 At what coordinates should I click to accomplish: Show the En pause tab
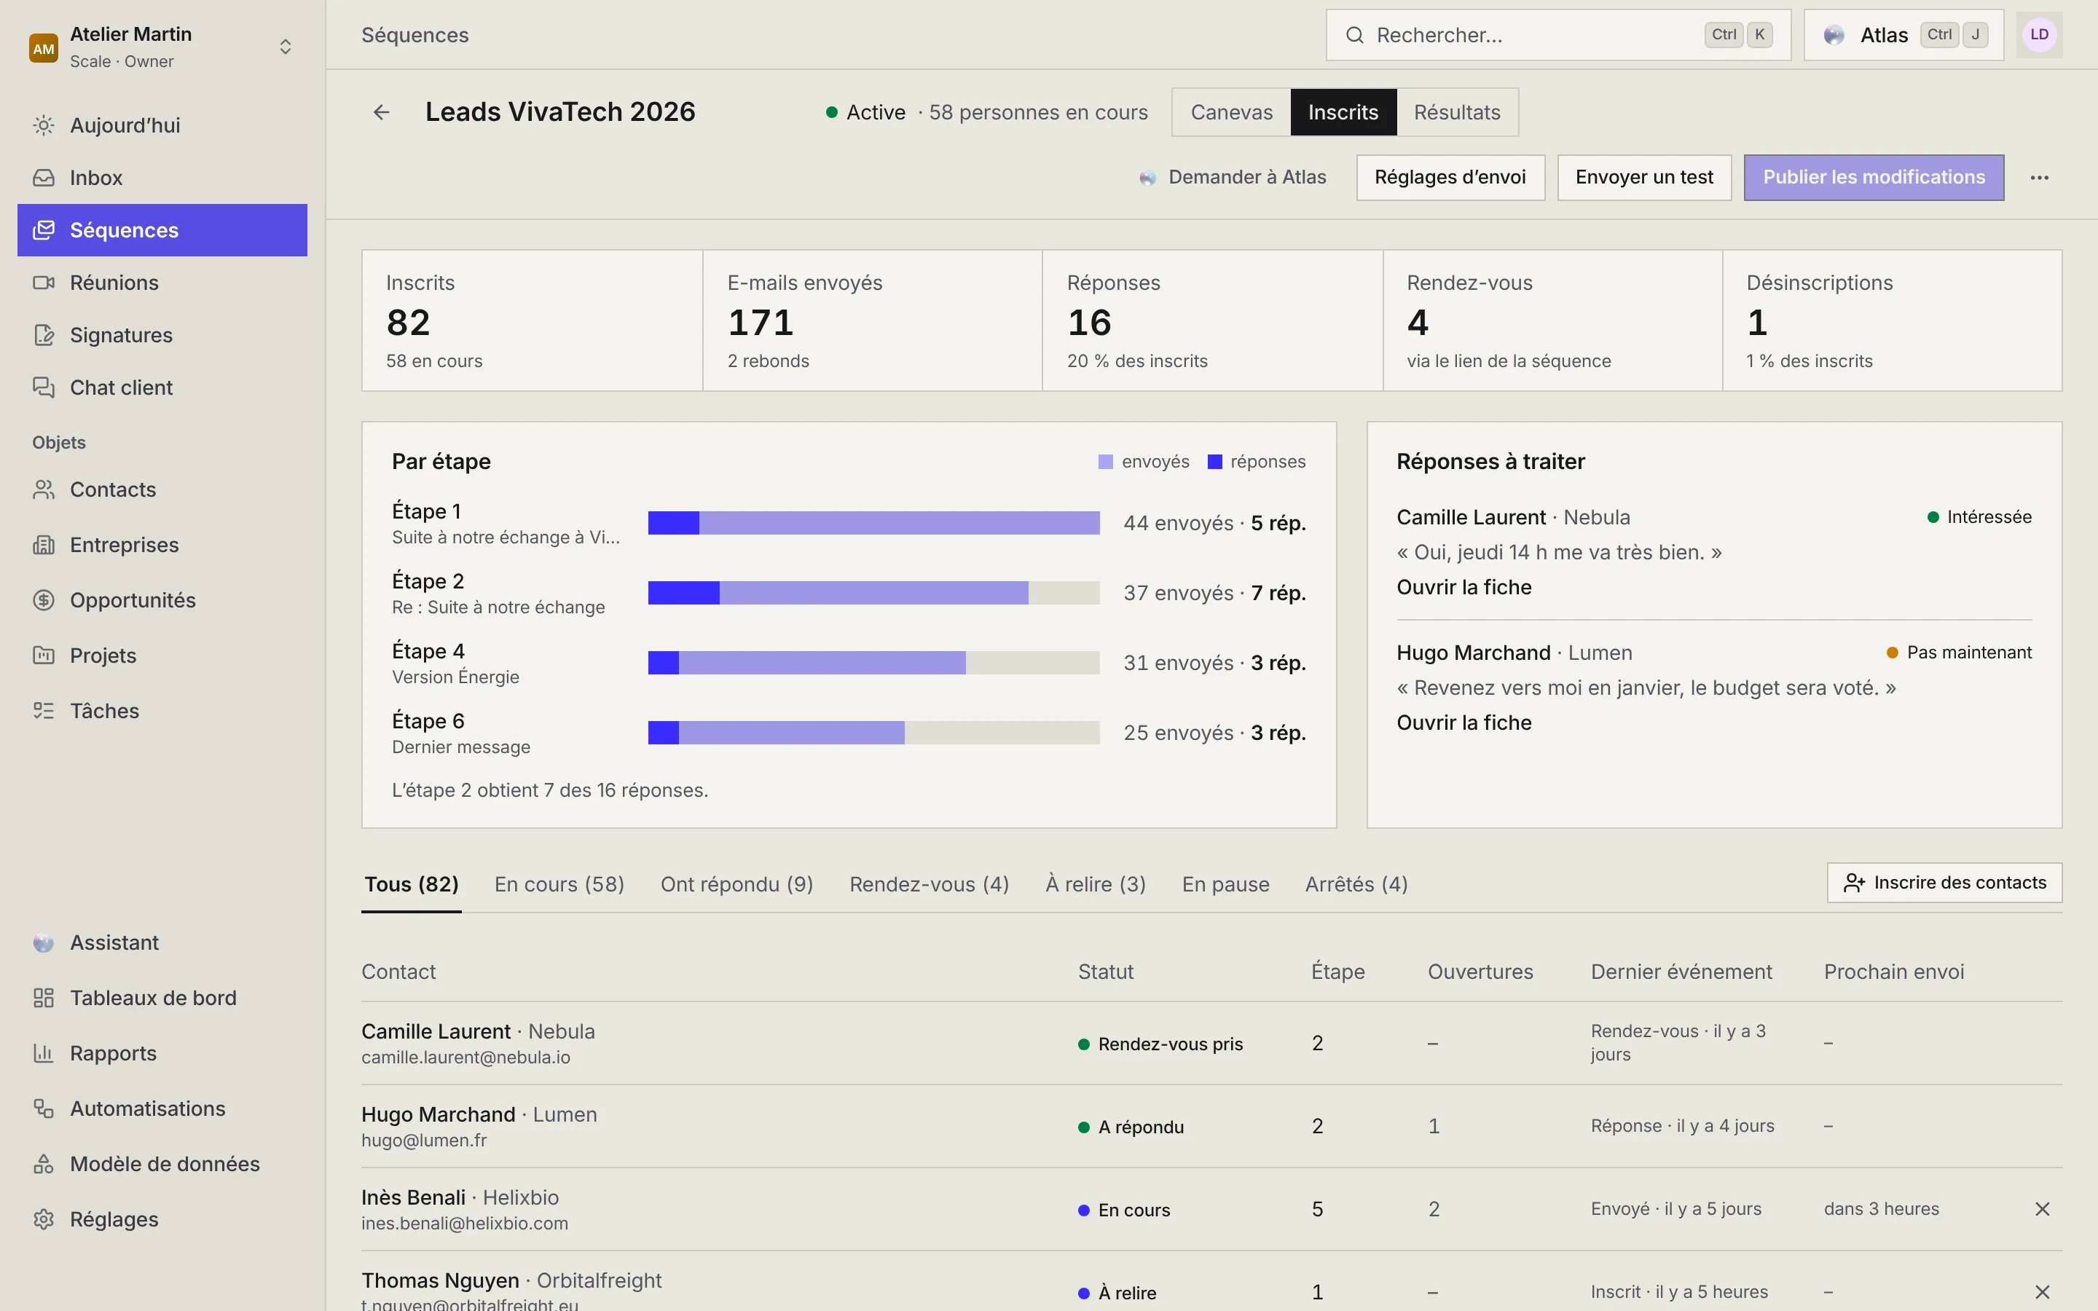(1226, 884)
